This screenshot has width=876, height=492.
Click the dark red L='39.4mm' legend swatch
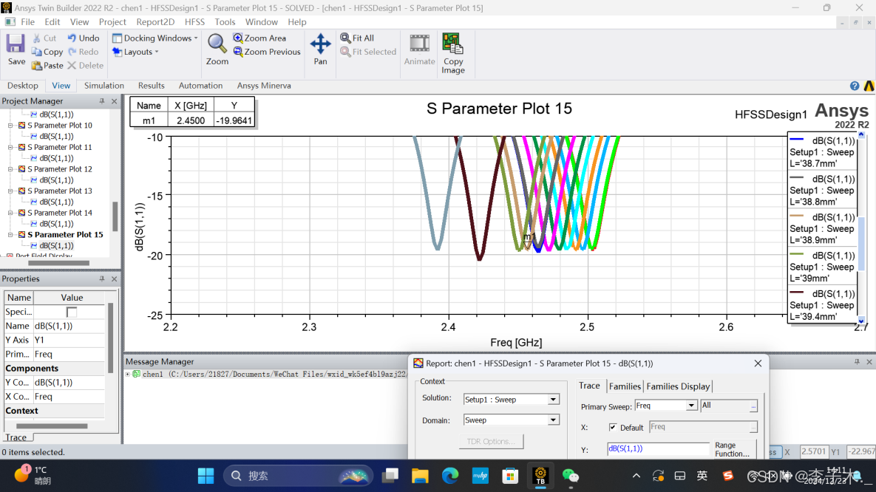[x=797, y=293]
